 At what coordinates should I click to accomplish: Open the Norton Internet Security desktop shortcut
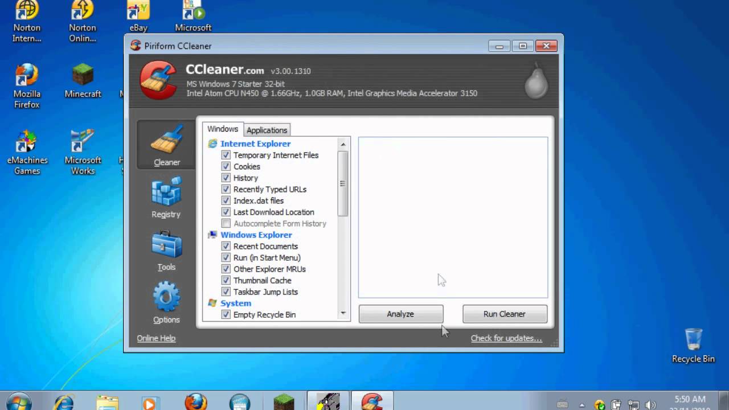27,22
